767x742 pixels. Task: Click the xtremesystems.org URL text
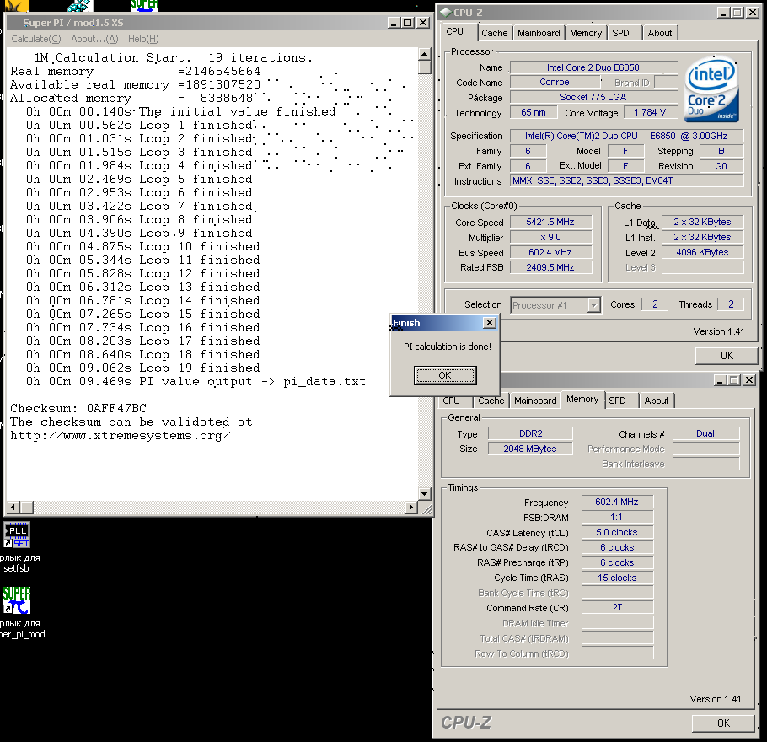pyautogui.click(x=121, y=436)
